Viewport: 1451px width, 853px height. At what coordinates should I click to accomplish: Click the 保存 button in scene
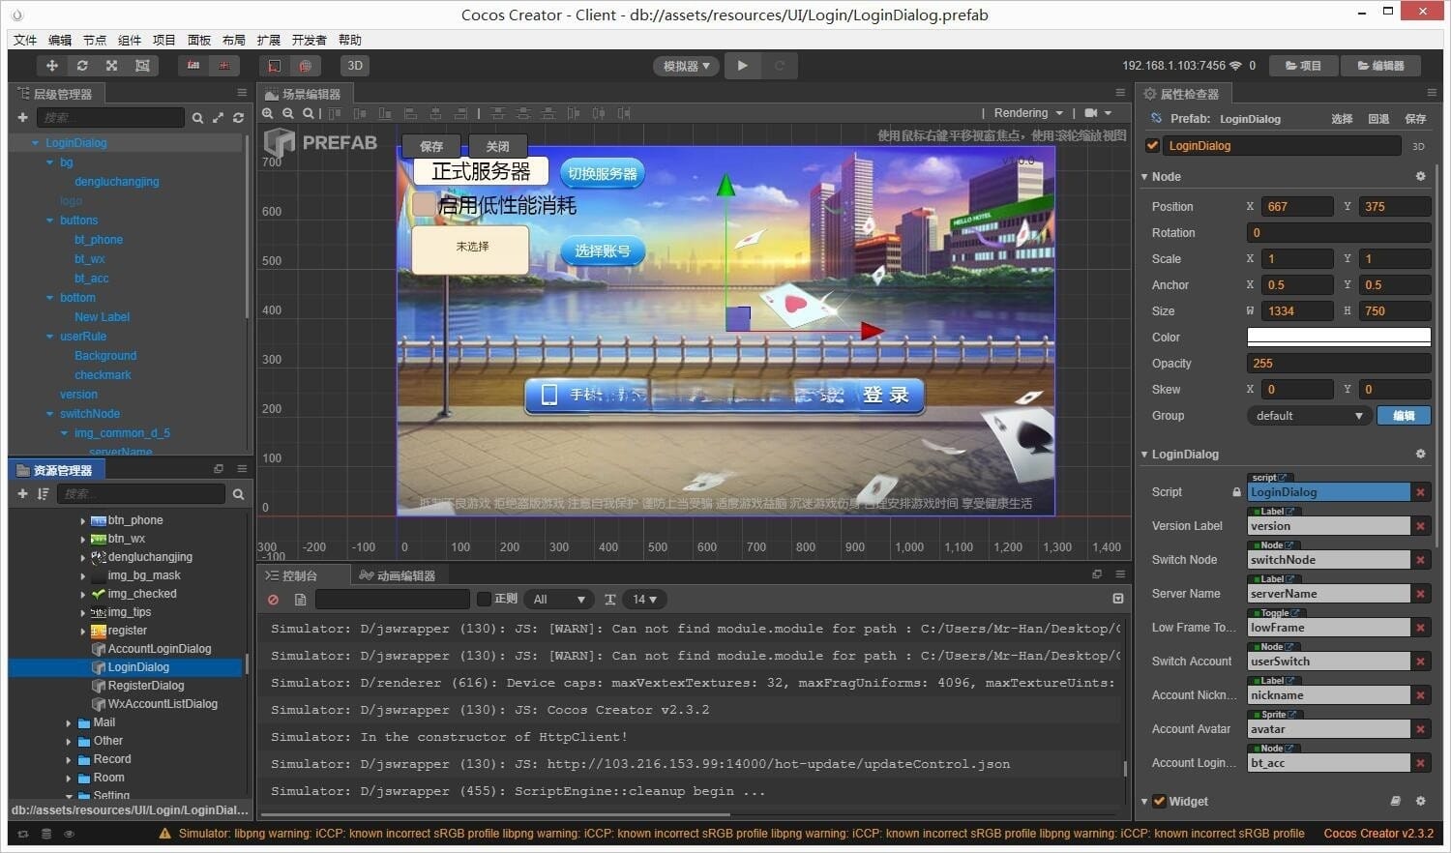click(x=431, y=146)
